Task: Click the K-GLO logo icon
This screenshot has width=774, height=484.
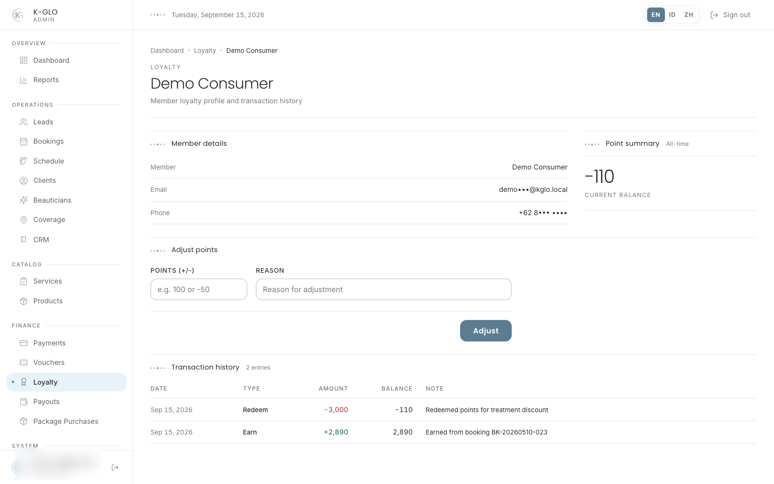Action: point(18,15)
